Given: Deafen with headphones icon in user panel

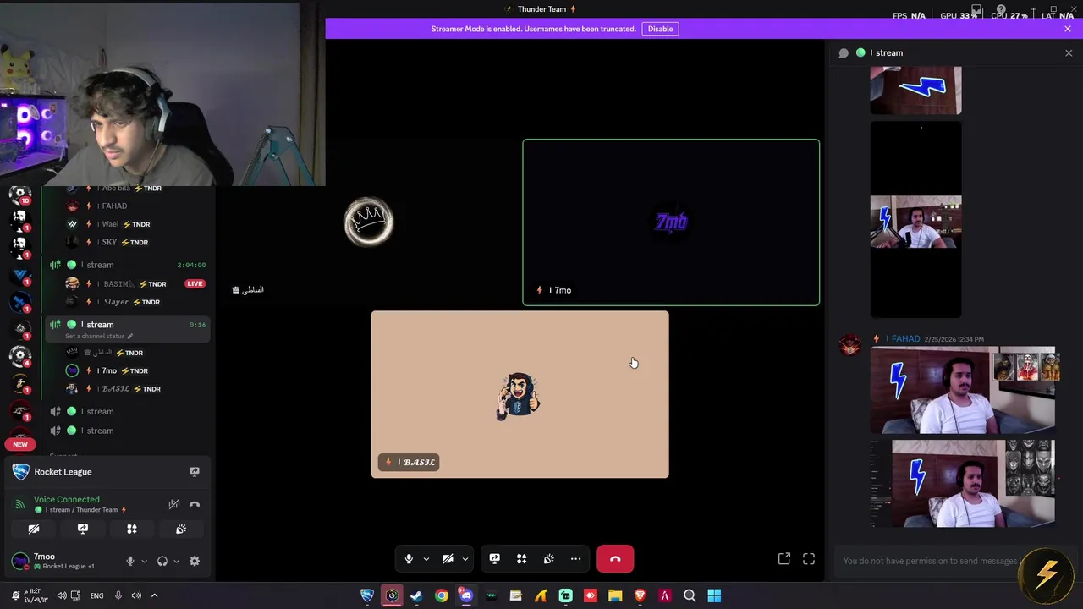Looking at the screenshot, I should click(x=162, y=561).
